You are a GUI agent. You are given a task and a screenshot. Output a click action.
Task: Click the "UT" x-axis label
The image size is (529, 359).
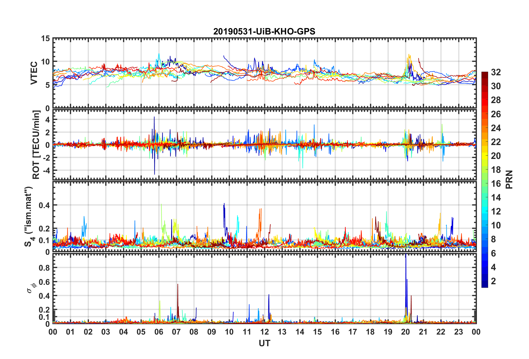[264, 343]
